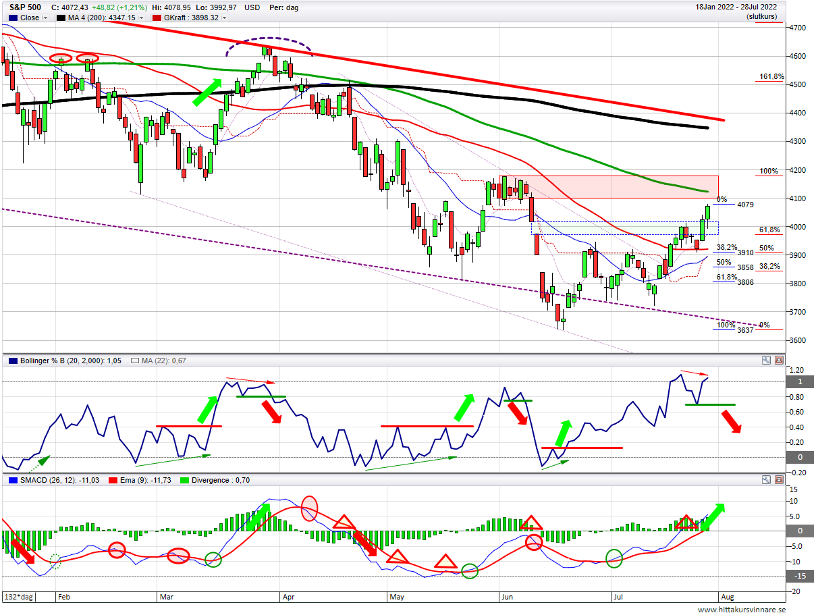Click the (slutkurs) label
This screenshot has width=816, height=613.
761,16
